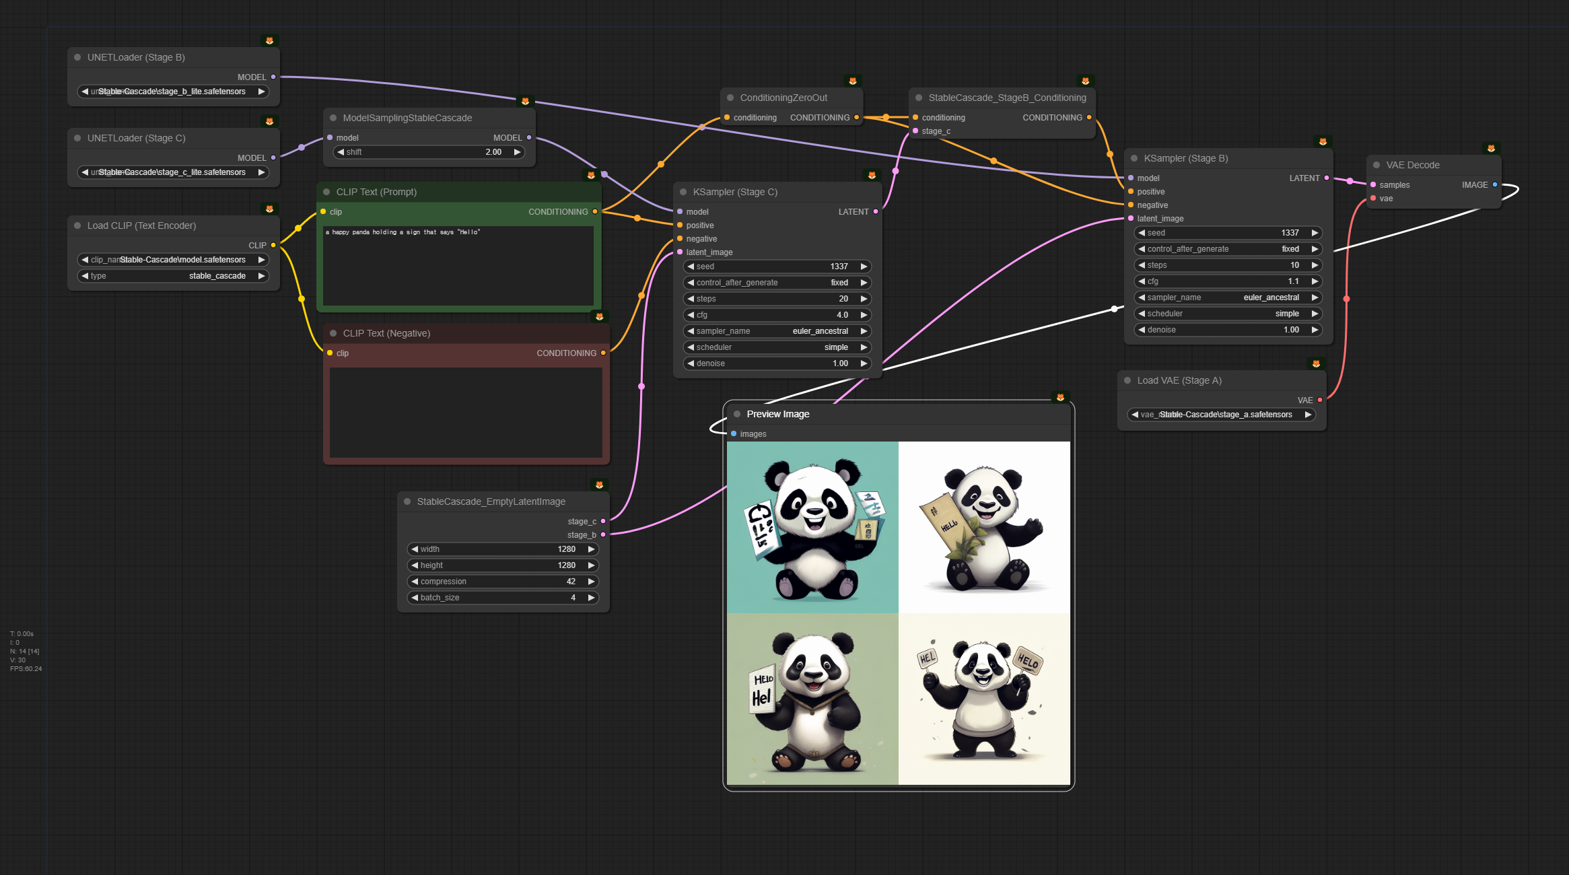Decrease batch_size with the left arrow
The height and width of the screenshot is (875, 1569).
pos(415,598)
